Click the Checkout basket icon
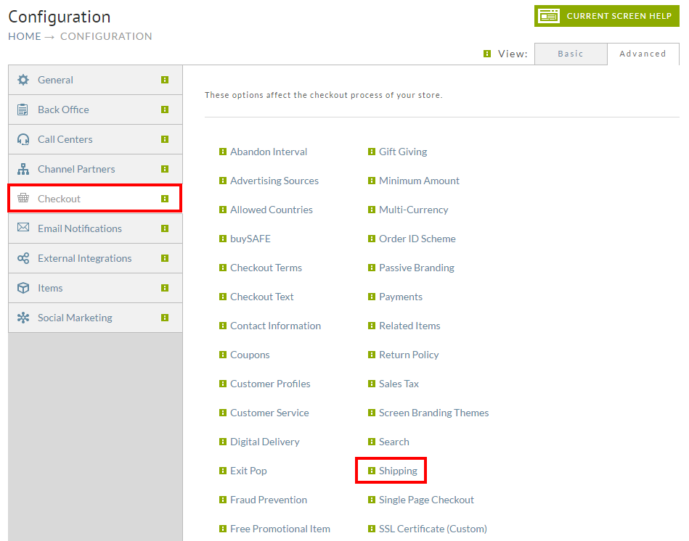The width and height of the screenshot is (689, 541). coord(23,198)
